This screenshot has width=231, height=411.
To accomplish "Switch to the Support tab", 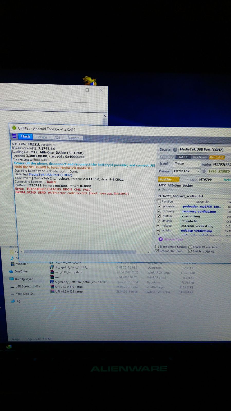I will (73, 138).
